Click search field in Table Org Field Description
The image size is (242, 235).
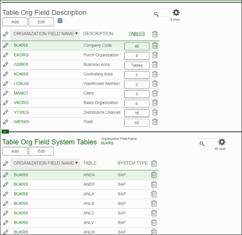point(163,13)
